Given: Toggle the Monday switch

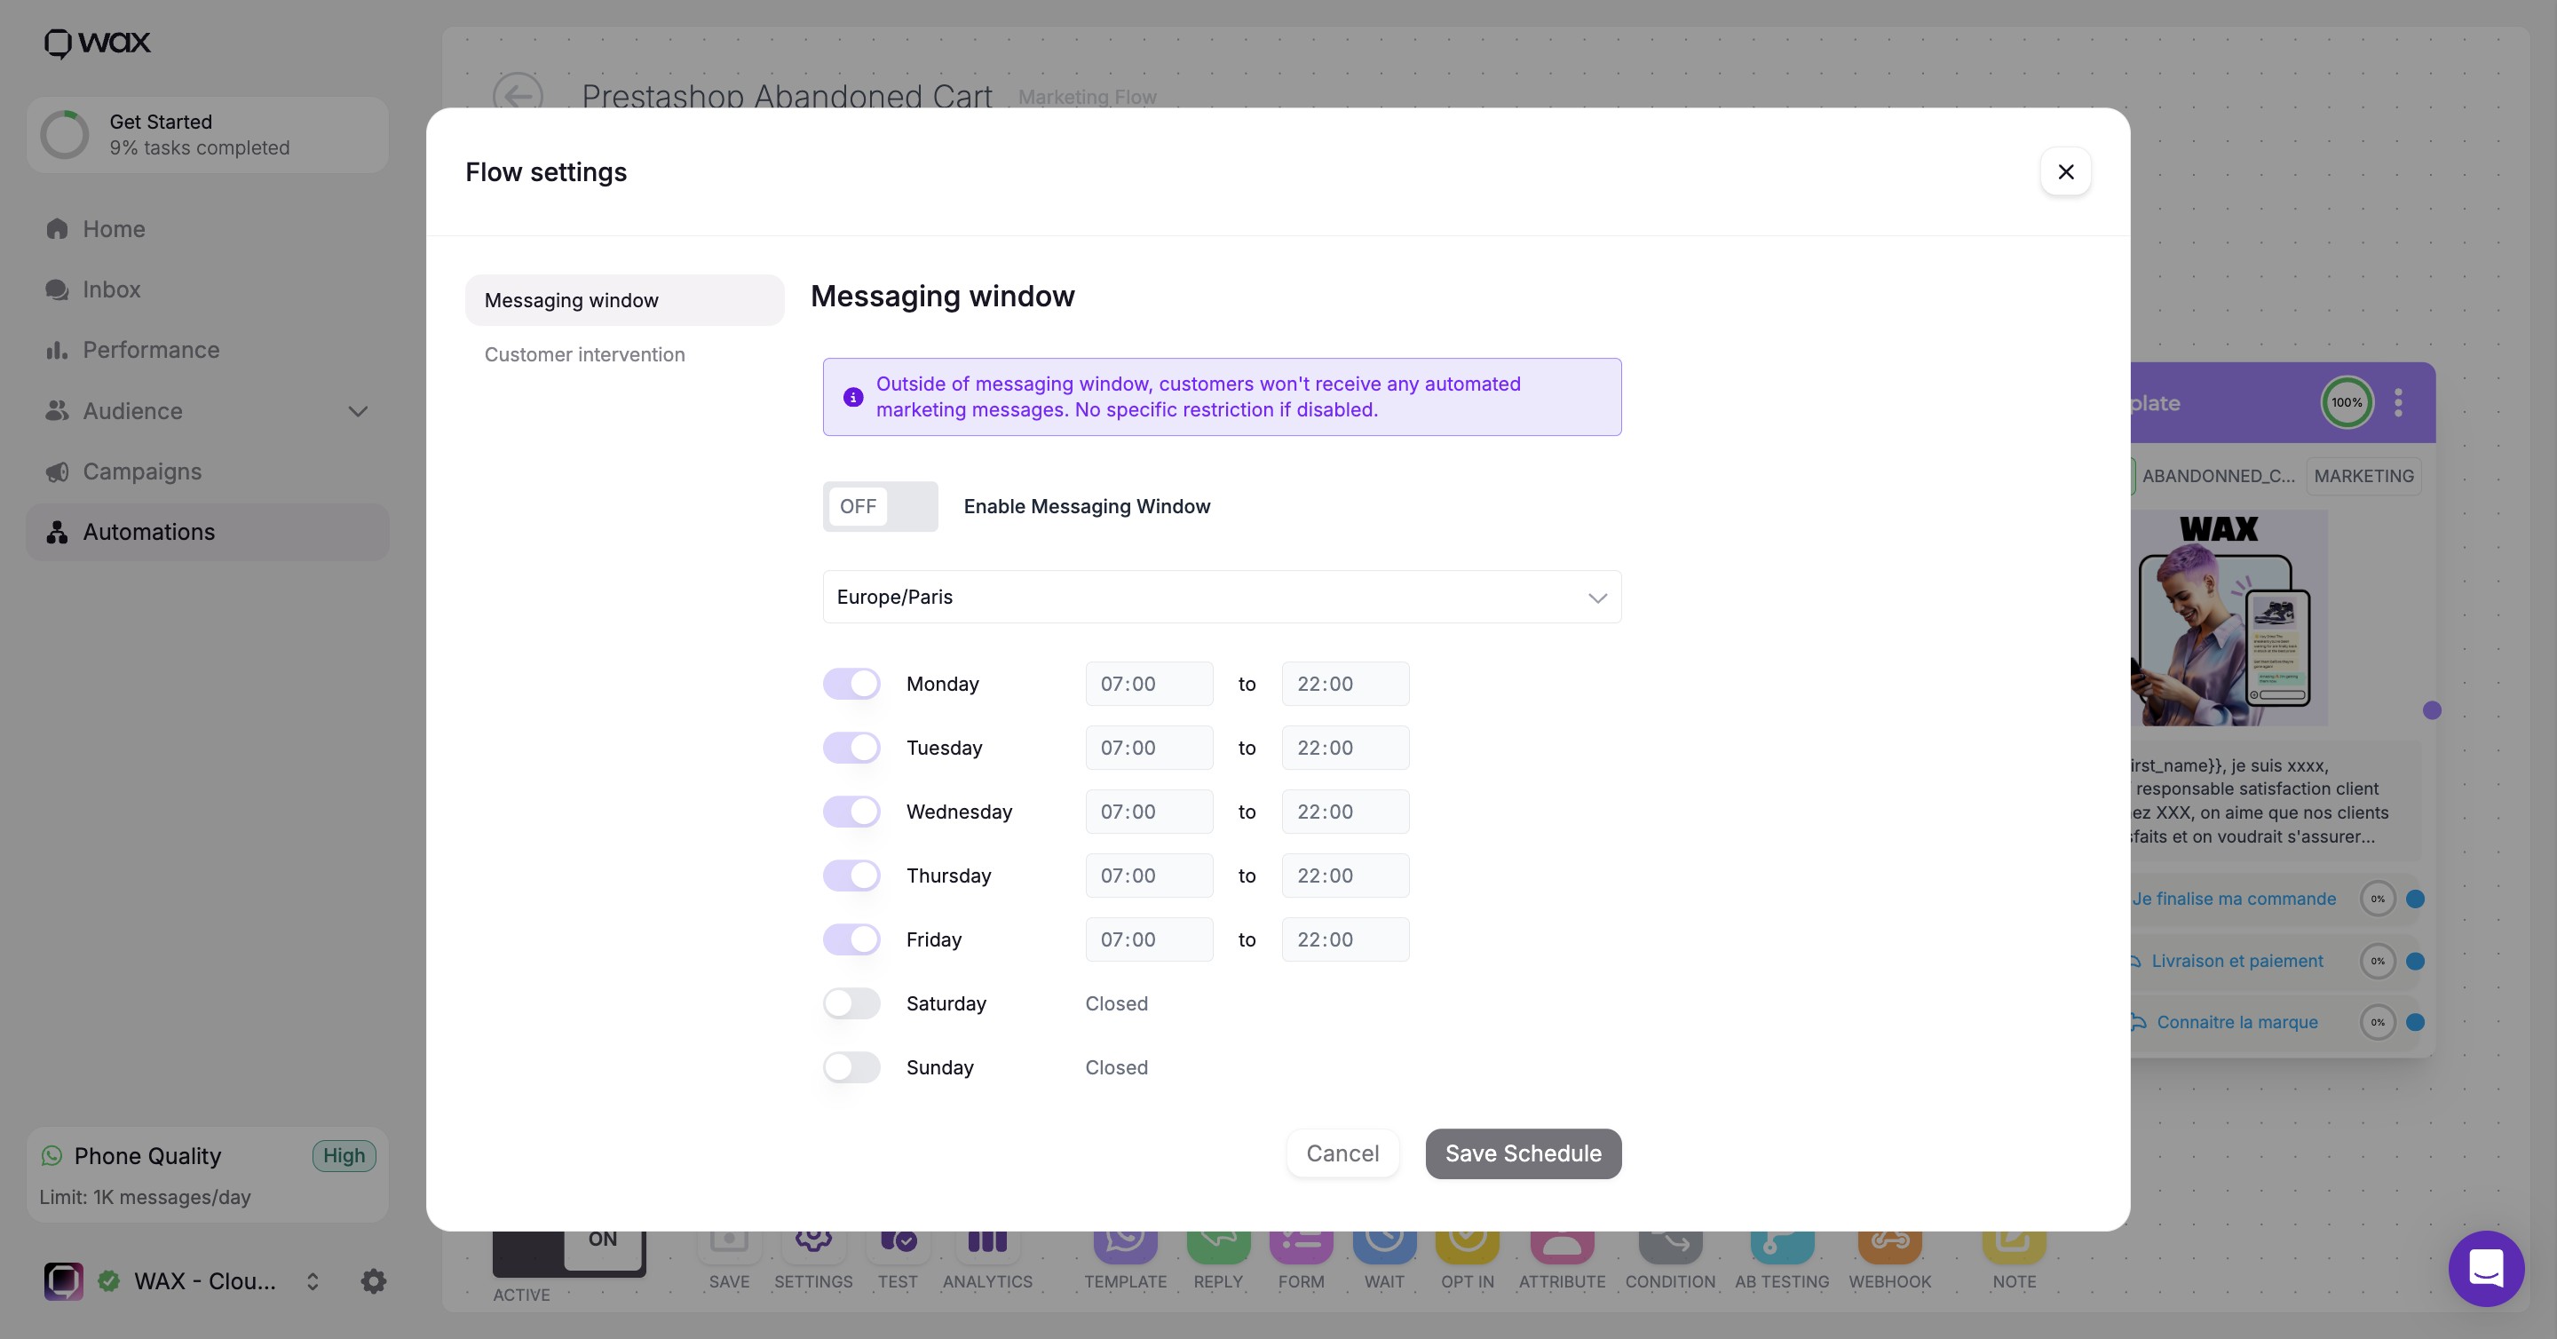Looking at the screenshot, I should click(851, 684).
